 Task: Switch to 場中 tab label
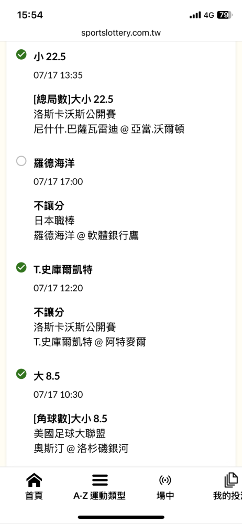pos(166,496)
